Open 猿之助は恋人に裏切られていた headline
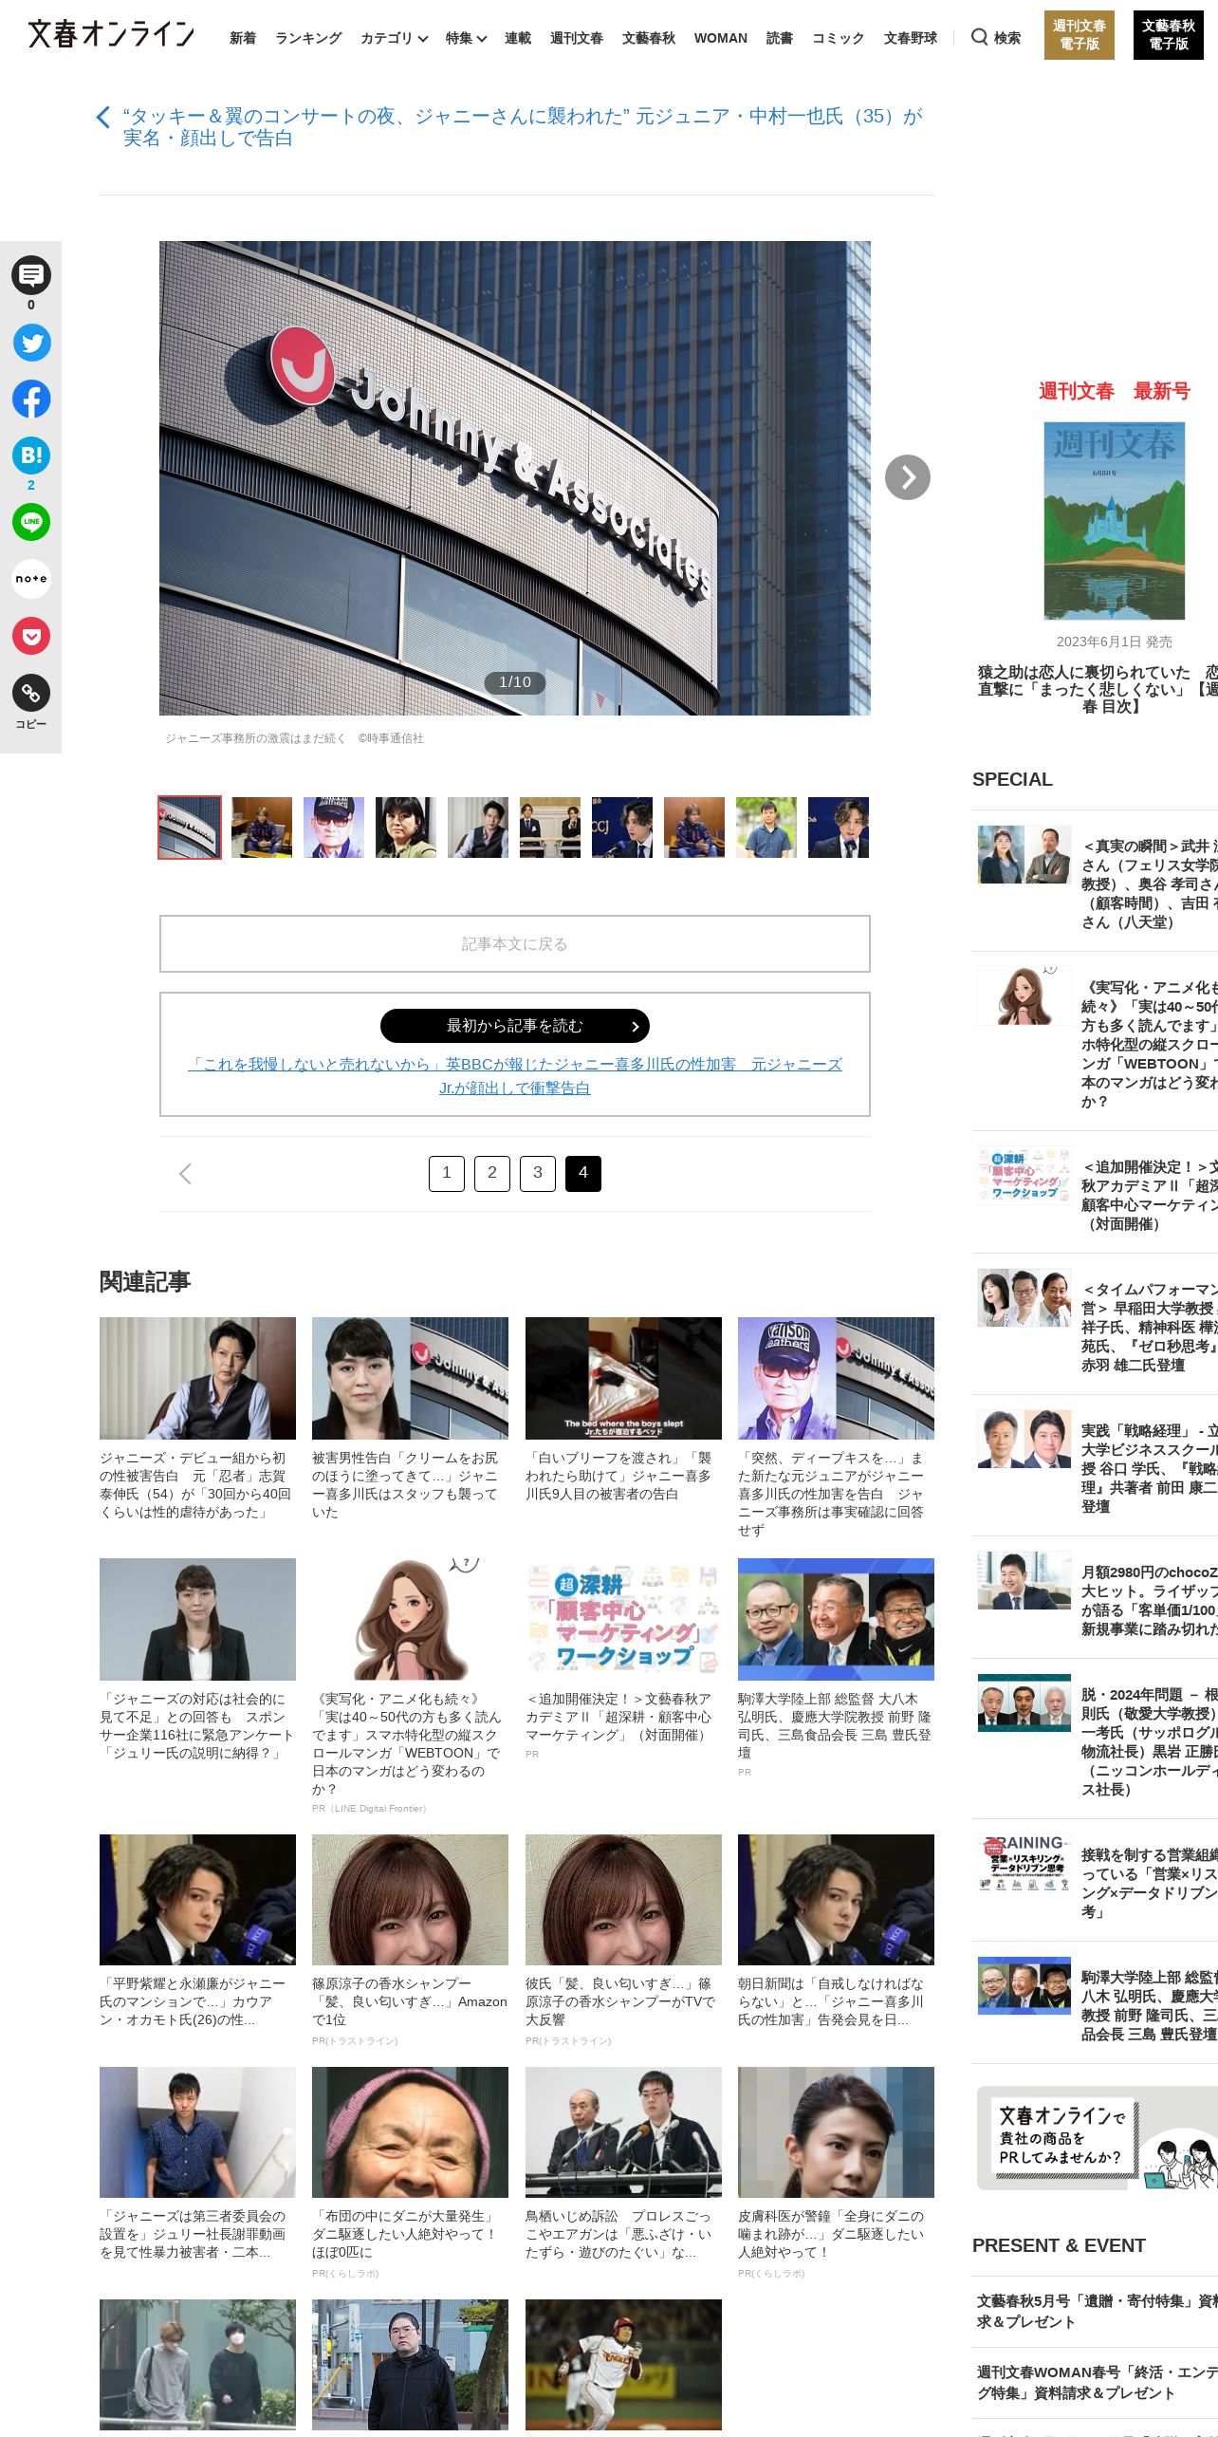 pyautogui.click(x=1098, y=689)
